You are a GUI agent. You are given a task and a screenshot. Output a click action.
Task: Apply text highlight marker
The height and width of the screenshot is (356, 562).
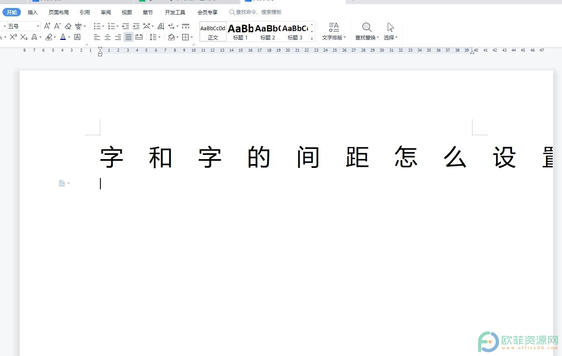[49, 37]
